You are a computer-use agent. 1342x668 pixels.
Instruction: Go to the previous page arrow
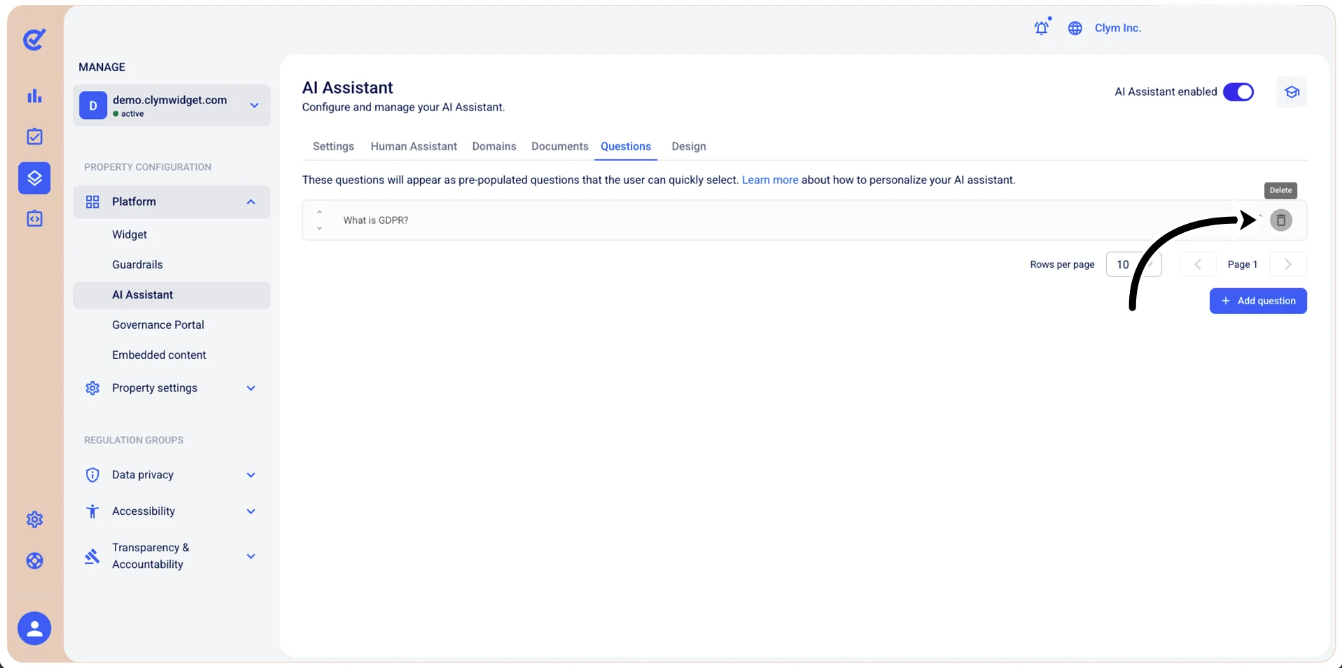coord(1197,264)
